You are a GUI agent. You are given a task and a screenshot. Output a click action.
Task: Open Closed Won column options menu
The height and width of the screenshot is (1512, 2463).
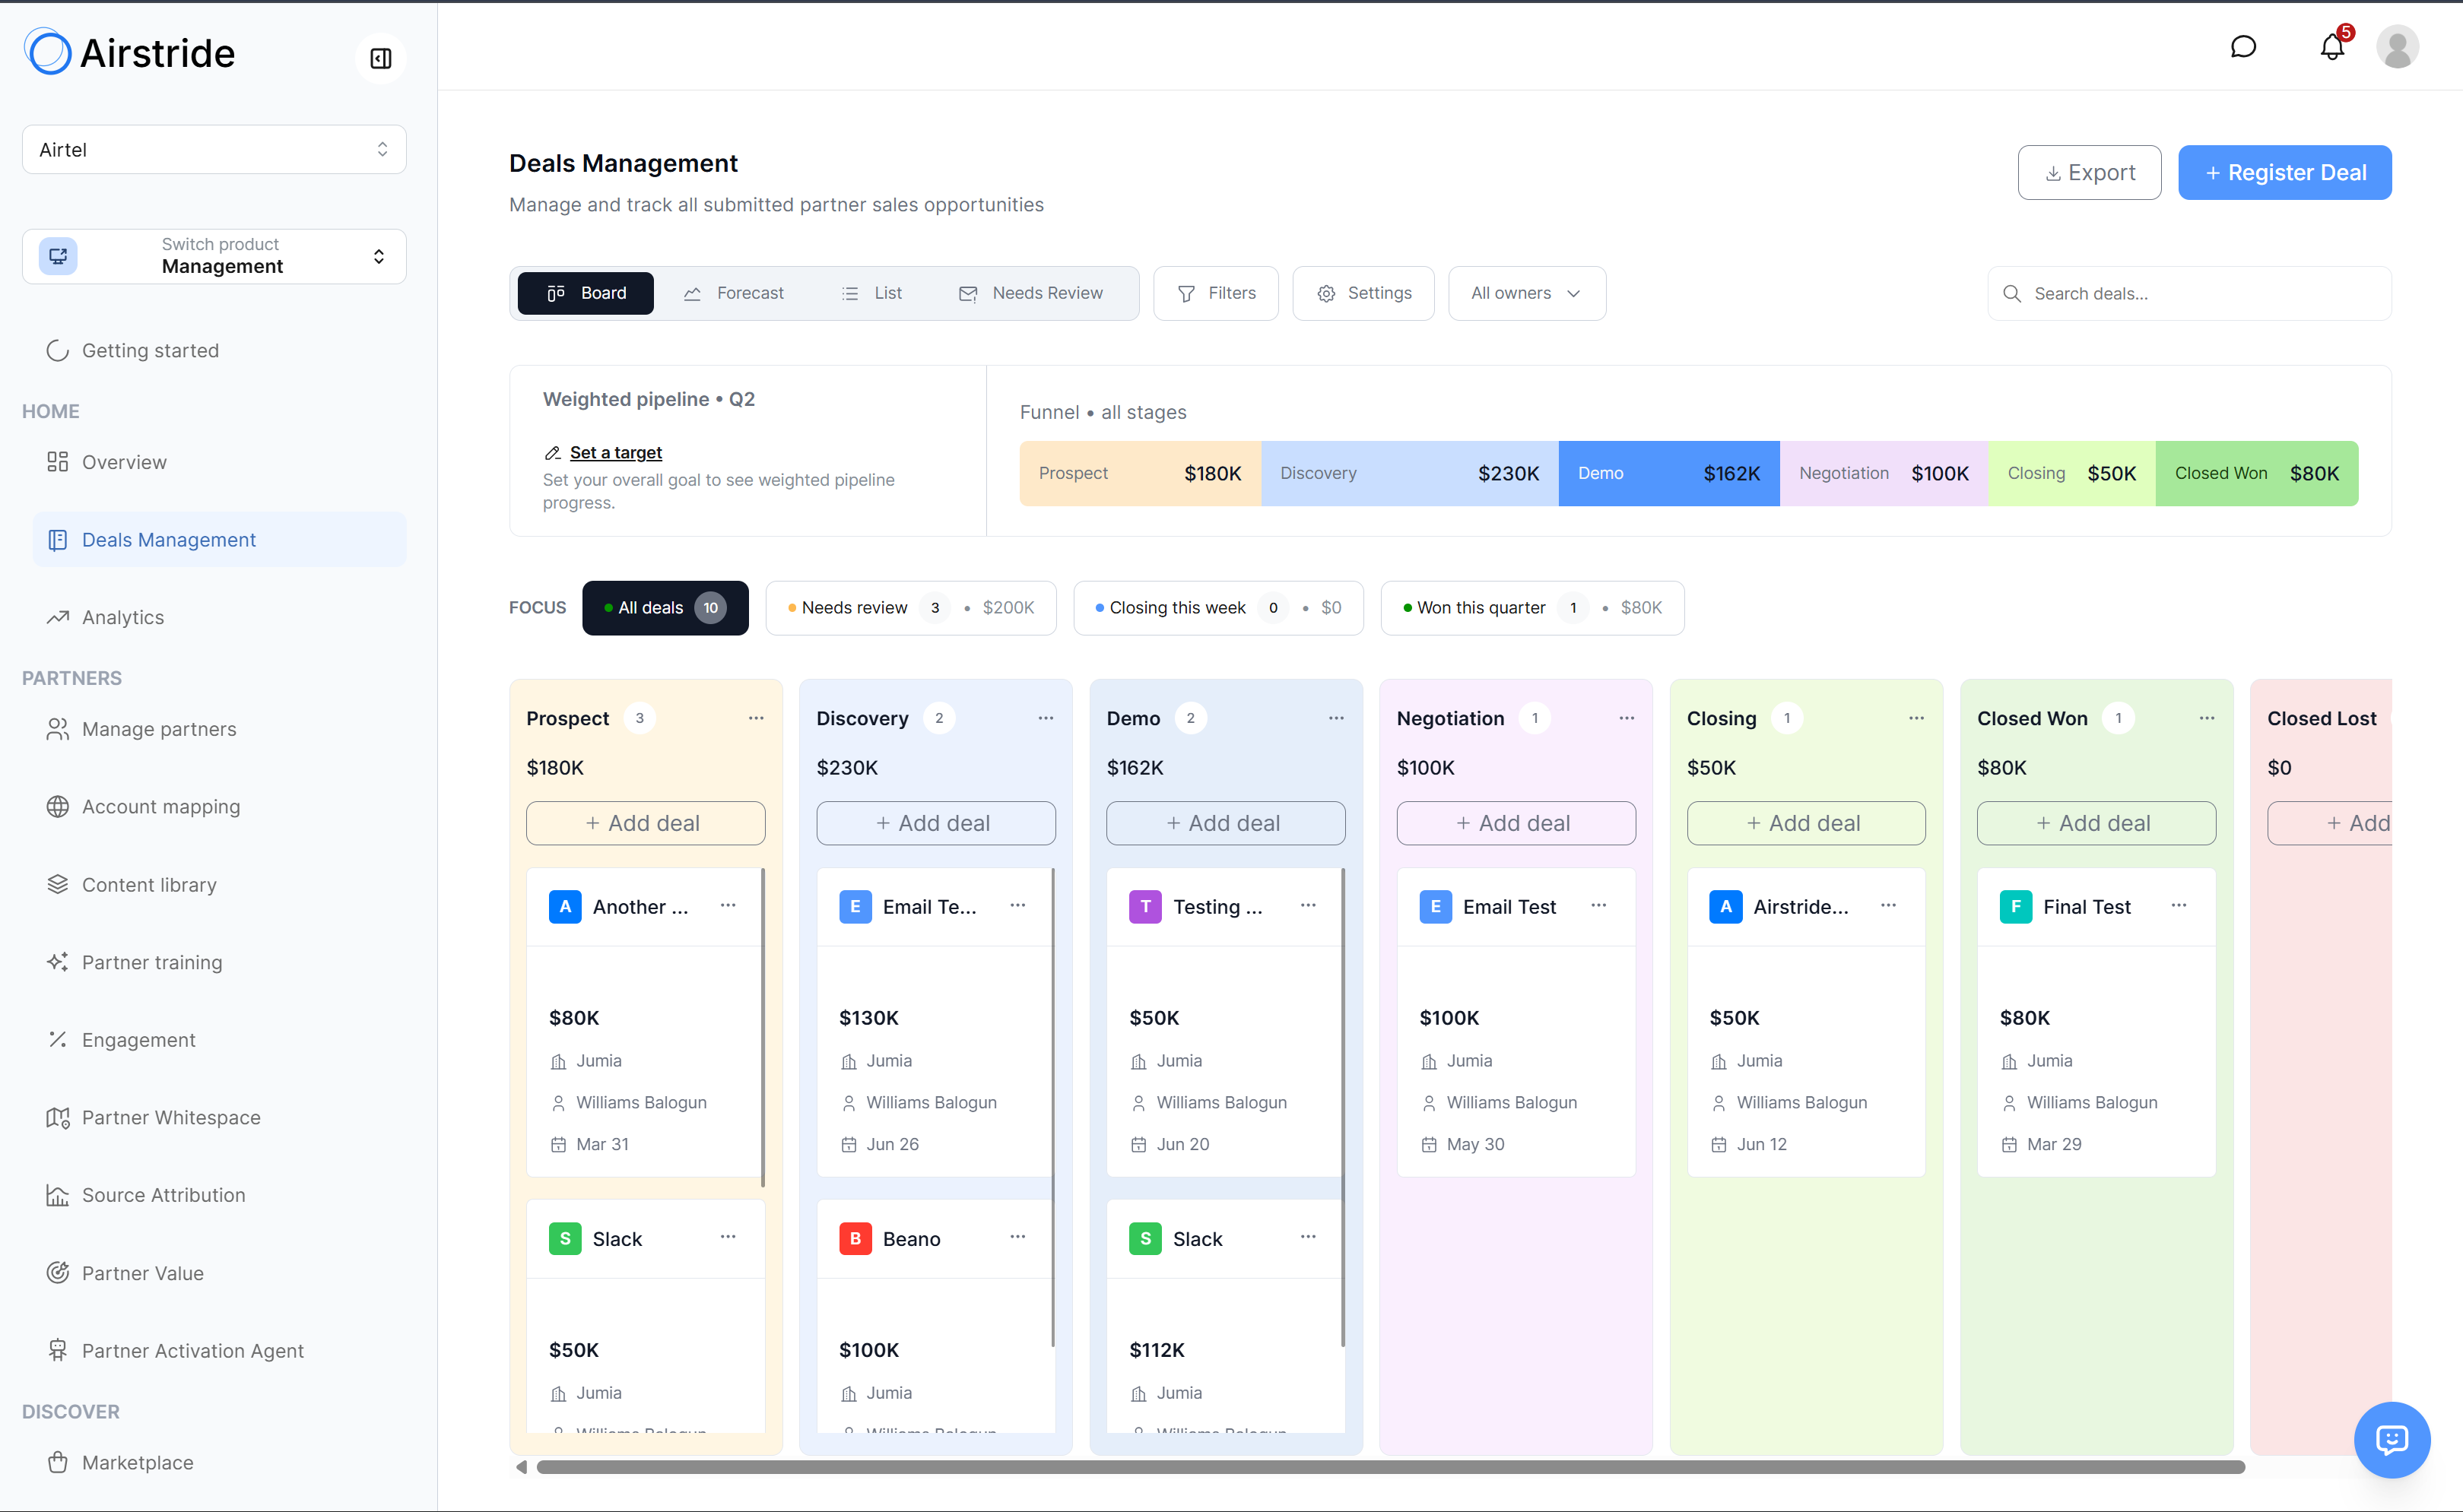[2207, 718]
